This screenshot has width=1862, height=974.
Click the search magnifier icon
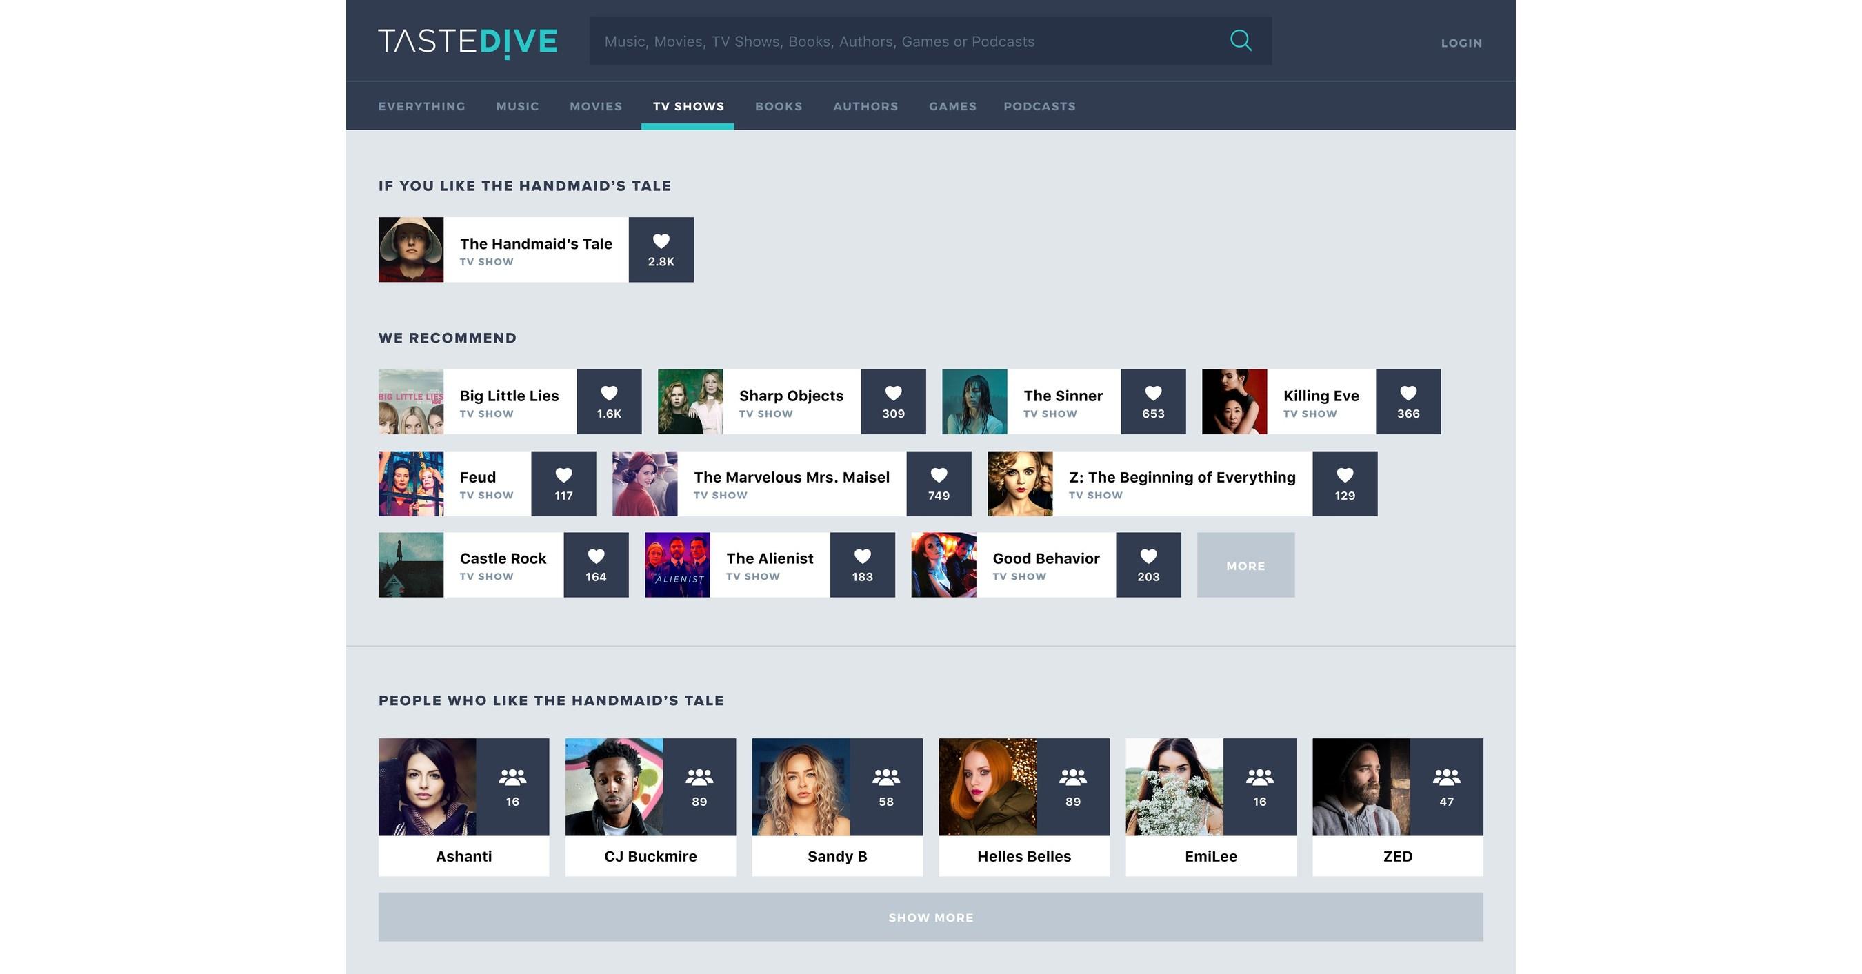pyautogui.click(x=1240, y=41)
